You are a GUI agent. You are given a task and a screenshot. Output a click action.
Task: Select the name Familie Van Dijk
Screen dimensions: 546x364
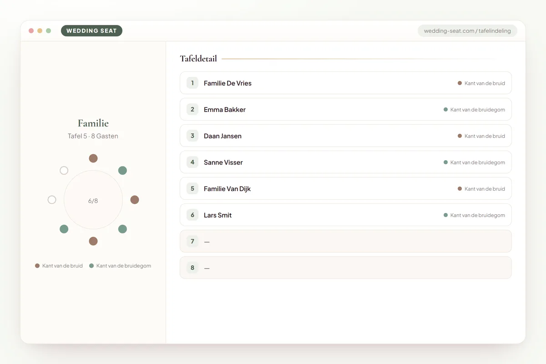(x=227, y=189)
